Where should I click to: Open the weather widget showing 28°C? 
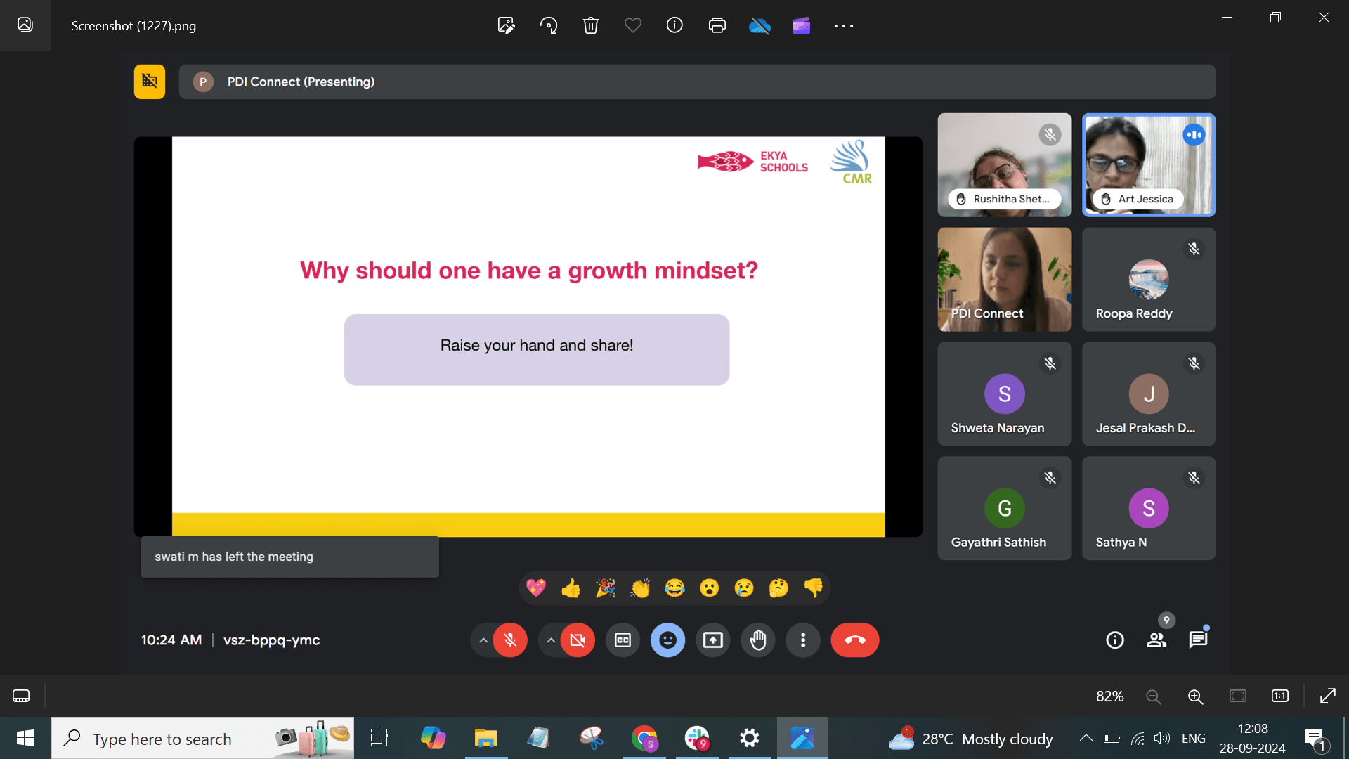coord(970,739)
